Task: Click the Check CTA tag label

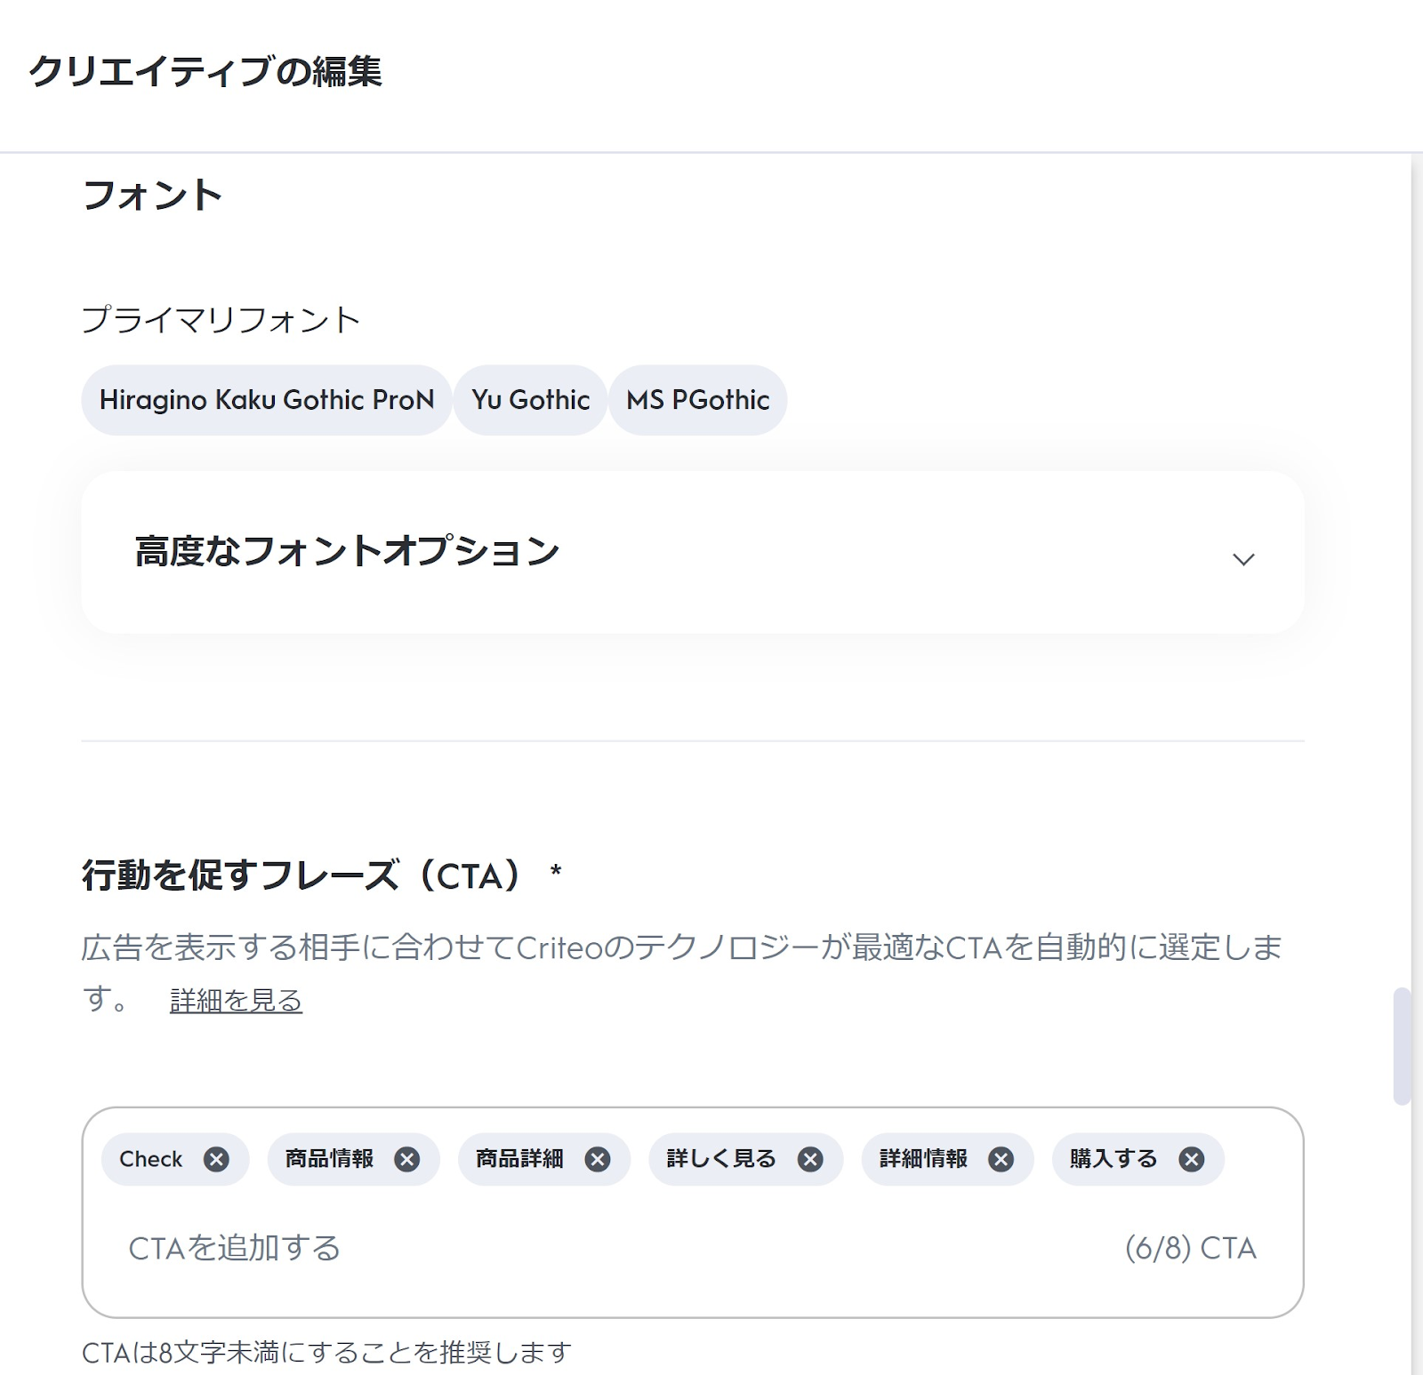Action: (151, 1159)
